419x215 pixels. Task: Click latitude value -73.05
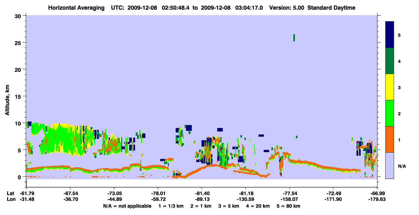tap(114, 193)
